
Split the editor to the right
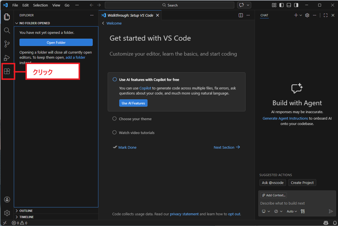pyautogui.click(x=241, y=15)
